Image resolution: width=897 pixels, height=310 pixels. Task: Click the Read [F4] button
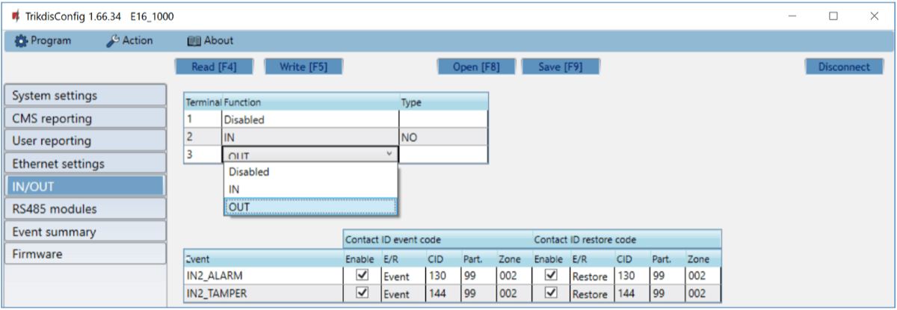[214, 66]
